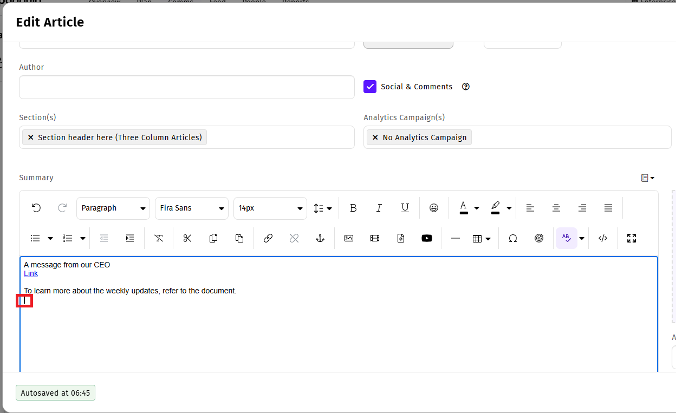Click the Link hyperlink in editor
Viewport: 676px width, 413px height.
[x=31, y=274]
